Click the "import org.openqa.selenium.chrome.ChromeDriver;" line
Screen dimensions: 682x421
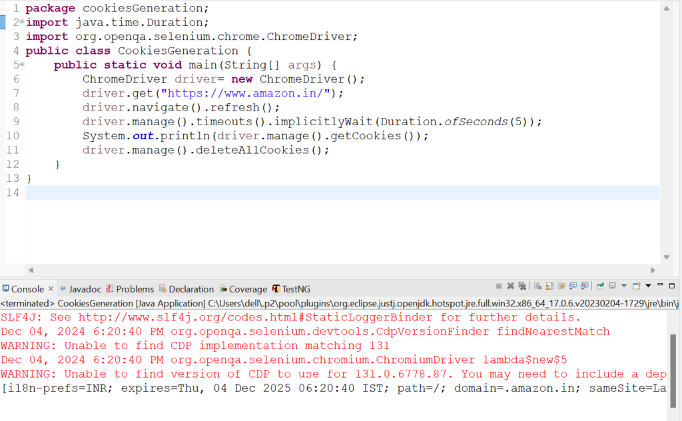pyautogui.click(x=191, y=37)
